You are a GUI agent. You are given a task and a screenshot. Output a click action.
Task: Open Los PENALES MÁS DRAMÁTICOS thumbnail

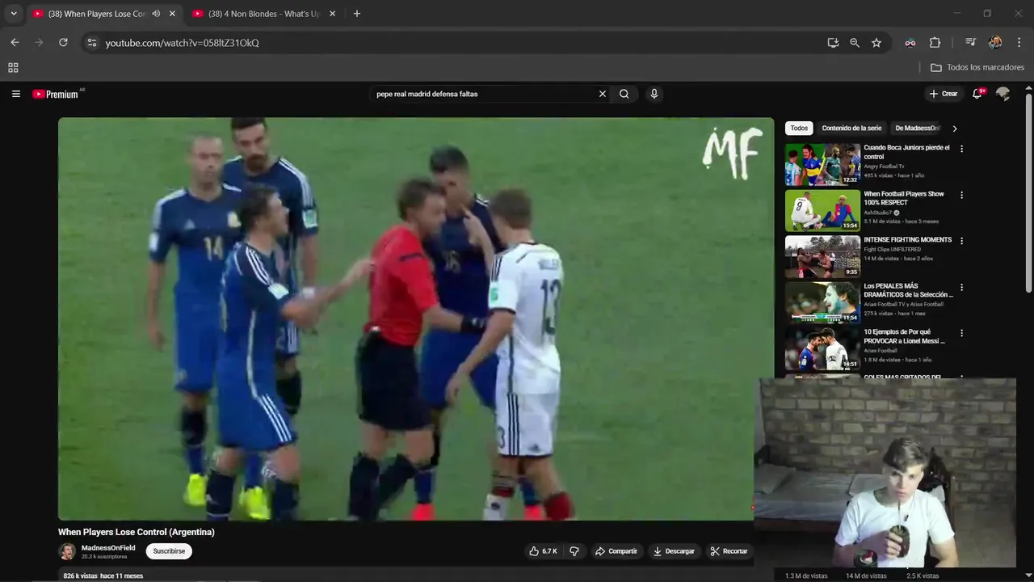(822, 302)
